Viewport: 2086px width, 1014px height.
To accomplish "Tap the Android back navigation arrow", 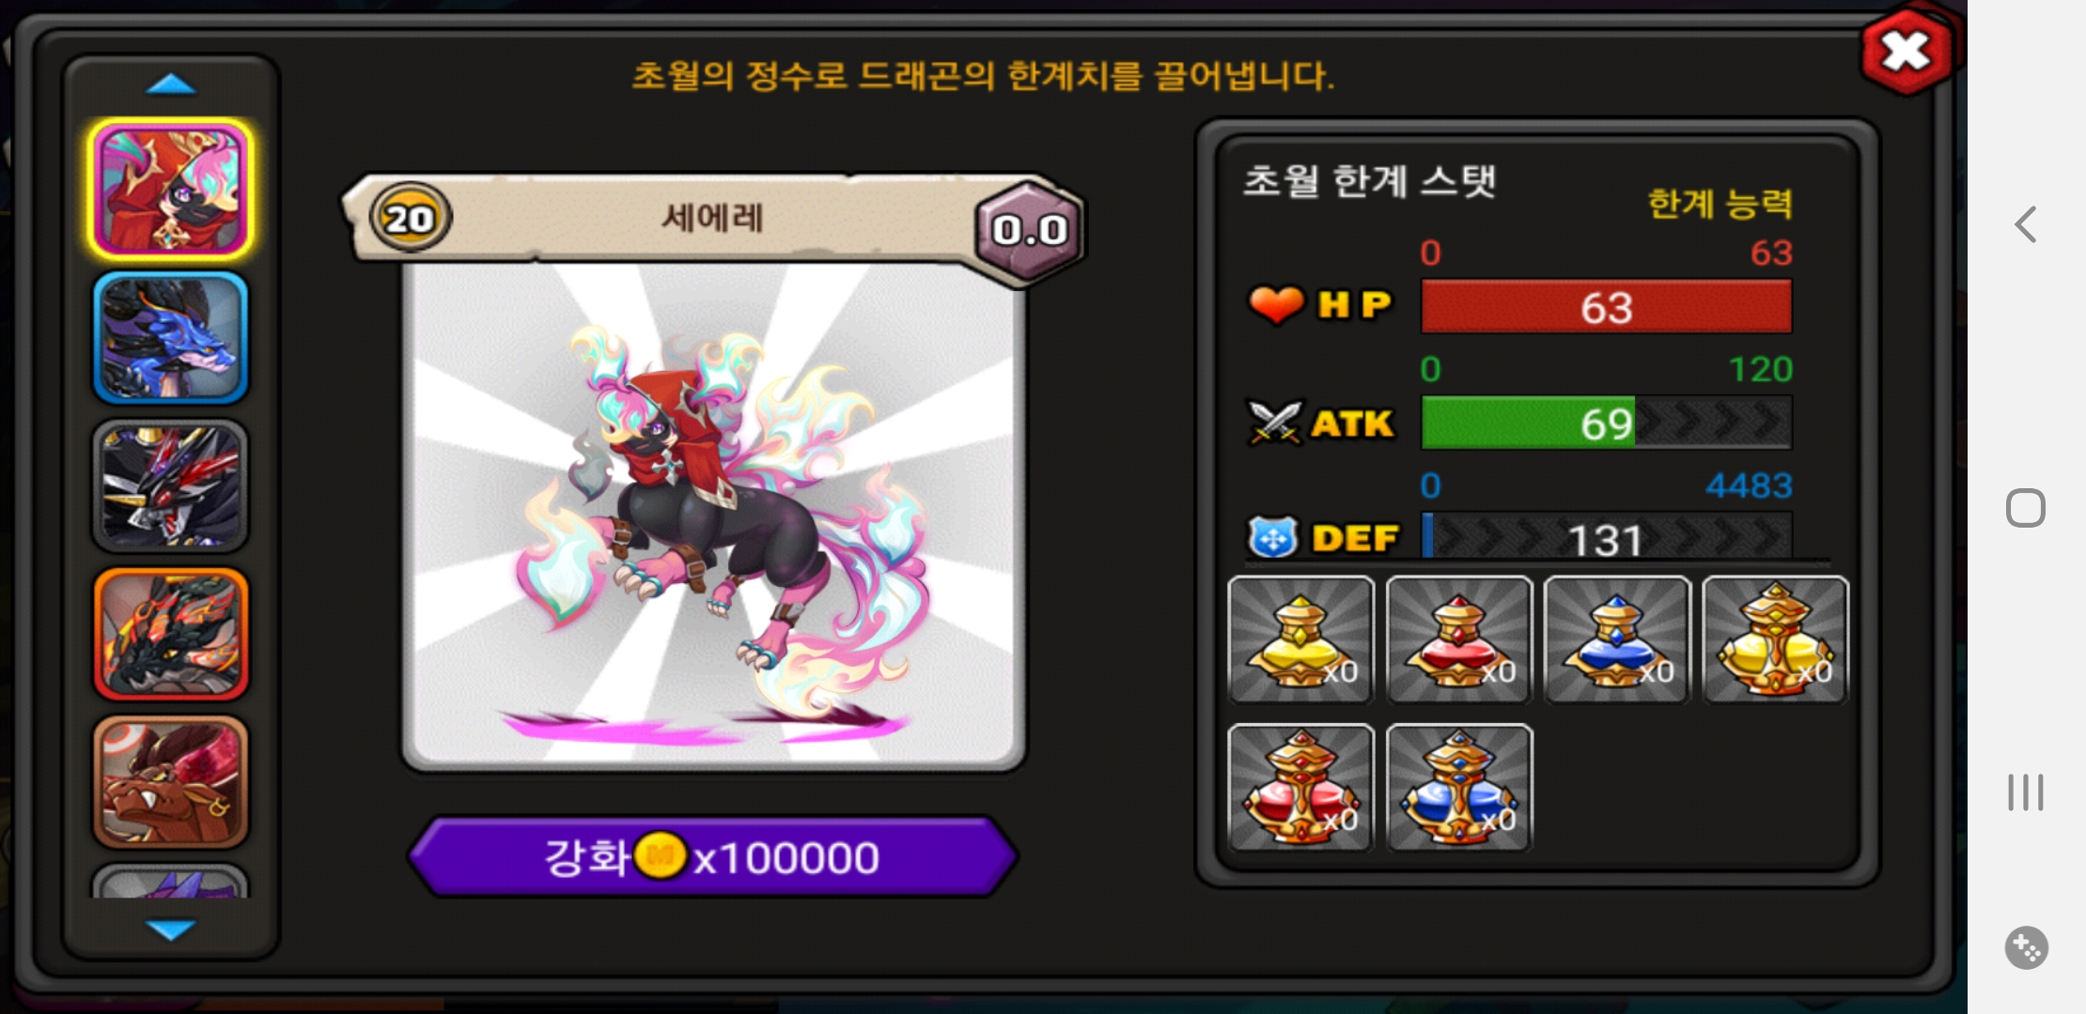I will pos(2026,224).
